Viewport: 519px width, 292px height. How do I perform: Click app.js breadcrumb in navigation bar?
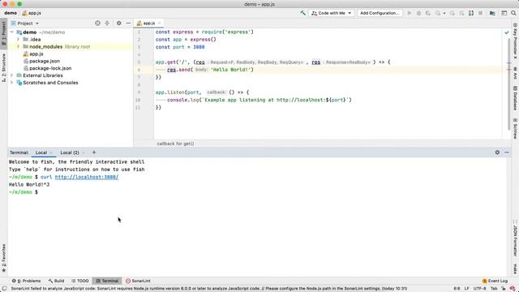[32, 13]
